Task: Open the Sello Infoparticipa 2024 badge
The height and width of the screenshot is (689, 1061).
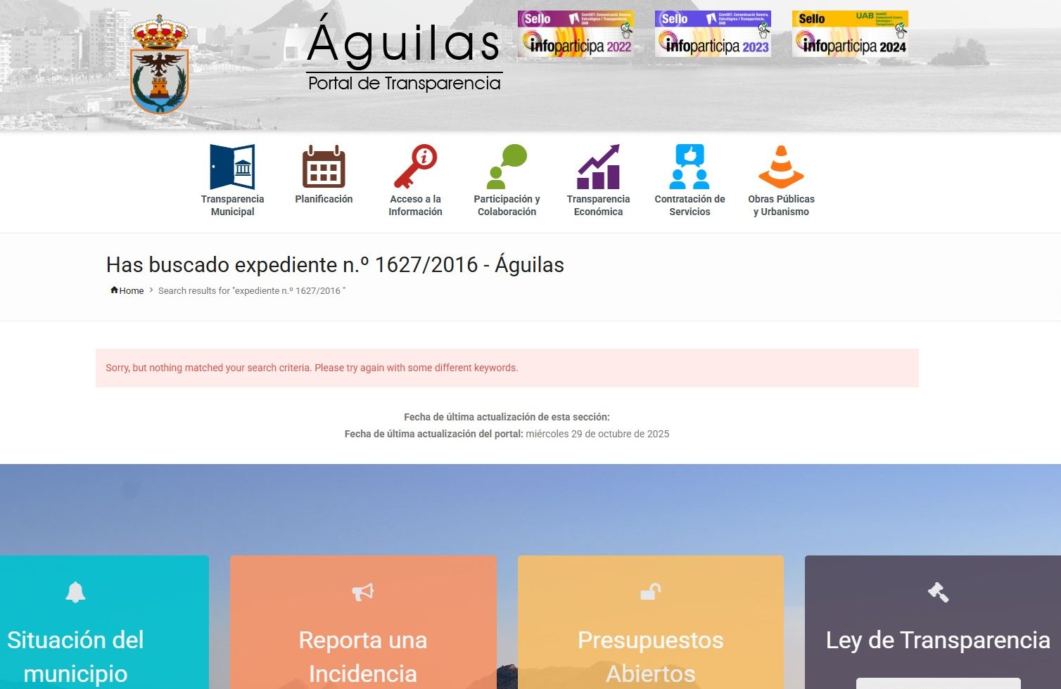Action: (850, 34)
